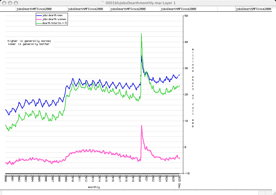Zoom the window with the third title button
The height and width of the screenshot is (195, 276).
click(16, 3)
